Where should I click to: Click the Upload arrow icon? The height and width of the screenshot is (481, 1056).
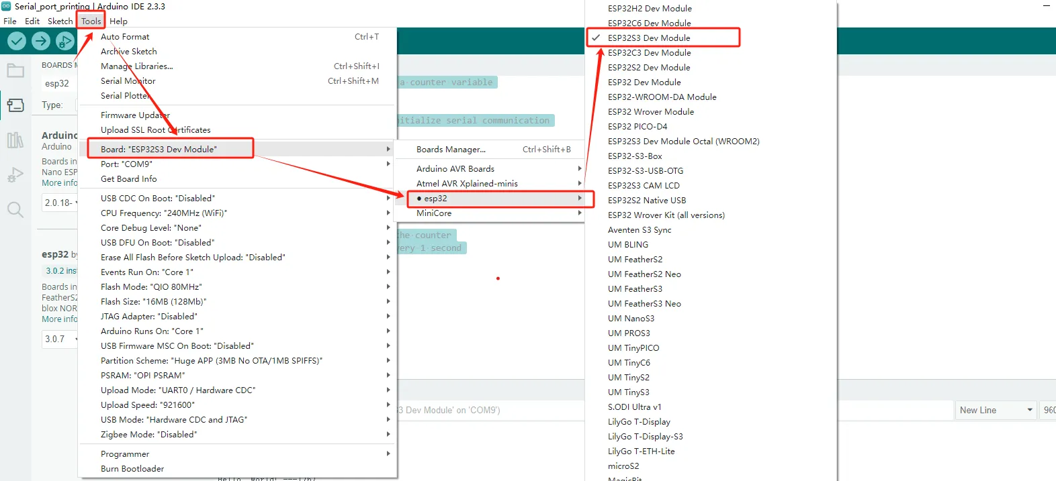click(x=41, y=42)
